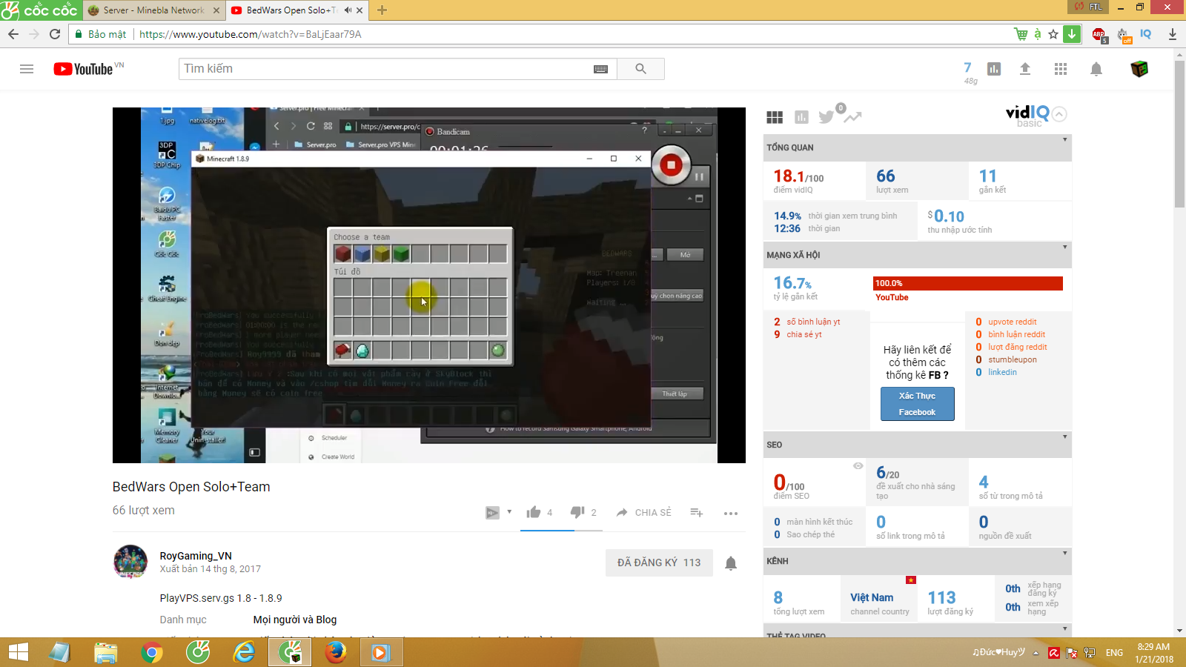Go back to the previous page
This screenshot has width=1186, height=667.
[13, 34]
